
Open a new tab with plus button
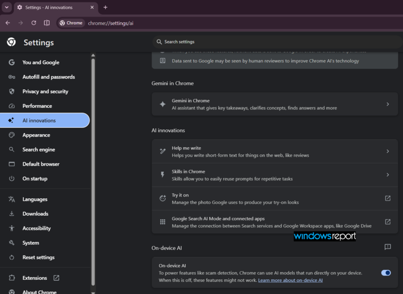point(105,7)
